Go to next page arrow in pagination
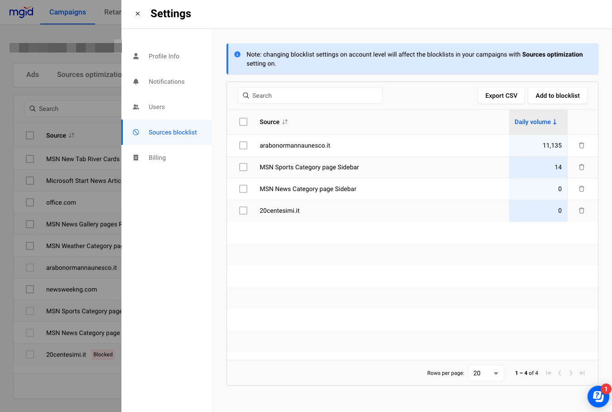Viewport: 612px width, 412px height. click(x=571, y=373)
